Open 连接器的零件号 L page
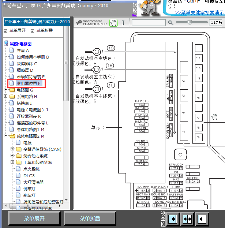Viewport: 225px width, 228px height. click(33, 123)
